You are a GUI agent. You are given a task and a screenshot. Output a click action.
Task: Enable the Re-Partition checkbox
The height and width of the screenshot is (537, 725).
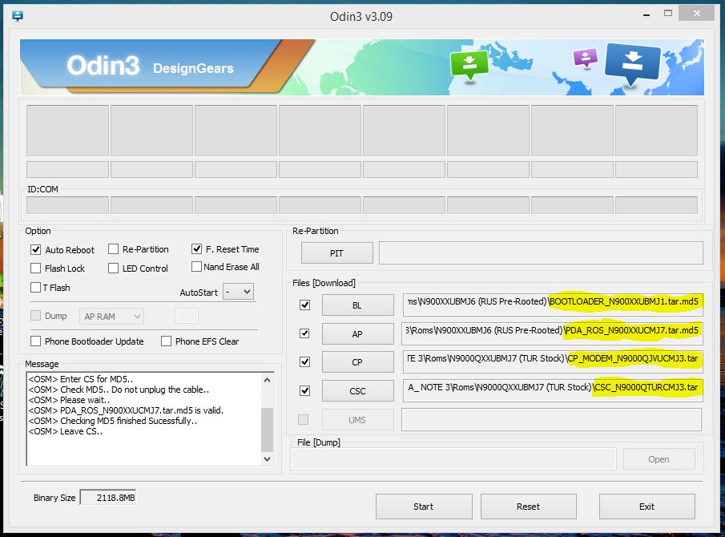click(113, 249)
